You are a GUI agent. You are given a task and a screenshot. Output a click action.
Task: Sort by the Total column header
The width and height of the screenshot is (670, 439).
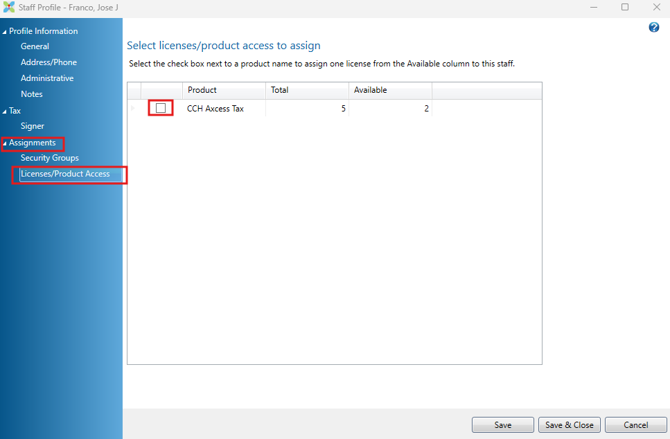tap(307, 90)
